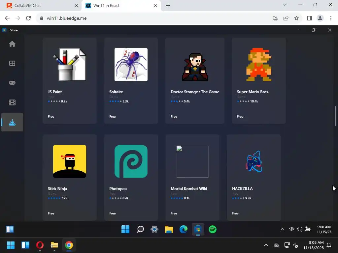The width and height of the screenshot is (338, 253).
Task: Click the win11.blueedge.me address bar
Action: tap(155, 18)
